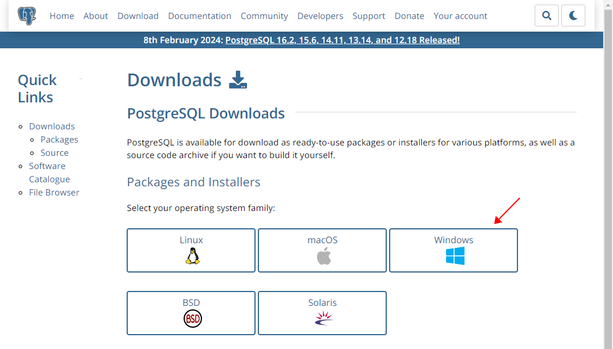613x349 pixels.
Task: Choose the Solaris text label
Action: click(x=322, y=302)
